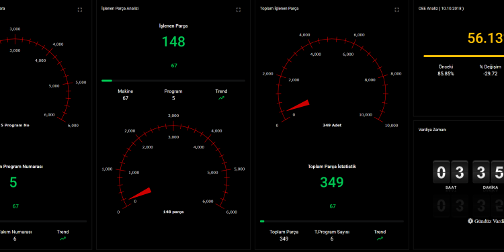Screen dimensions: 504x252
Task: Click the yellow OEE progress bar
Action: click(464, 56)
